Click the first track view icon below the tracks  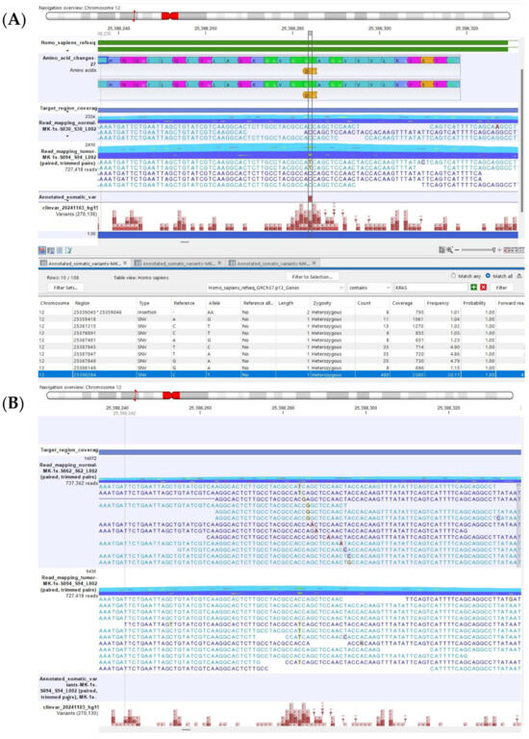pyautogui.click(x=42, y=251)
